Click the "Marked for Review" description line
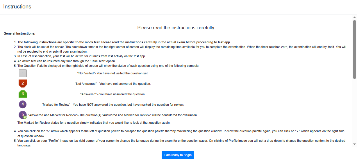The height and width of the screenshot is (165, 357). [x=113, y=105]
